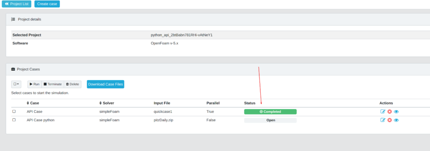The height and width of the screenshot is (151, 430).
Task: Tick the checkbox for API Case
Action: 14,112
